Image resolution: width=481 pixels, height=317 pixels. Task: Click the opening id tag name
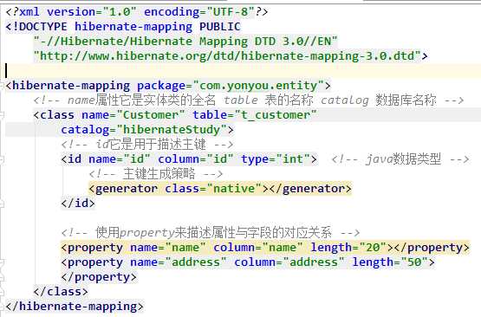(75, 159)
